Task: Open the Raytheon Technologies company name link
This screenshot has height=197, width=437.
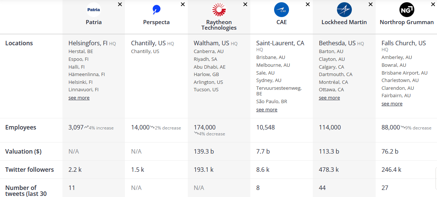Action: 219,25
